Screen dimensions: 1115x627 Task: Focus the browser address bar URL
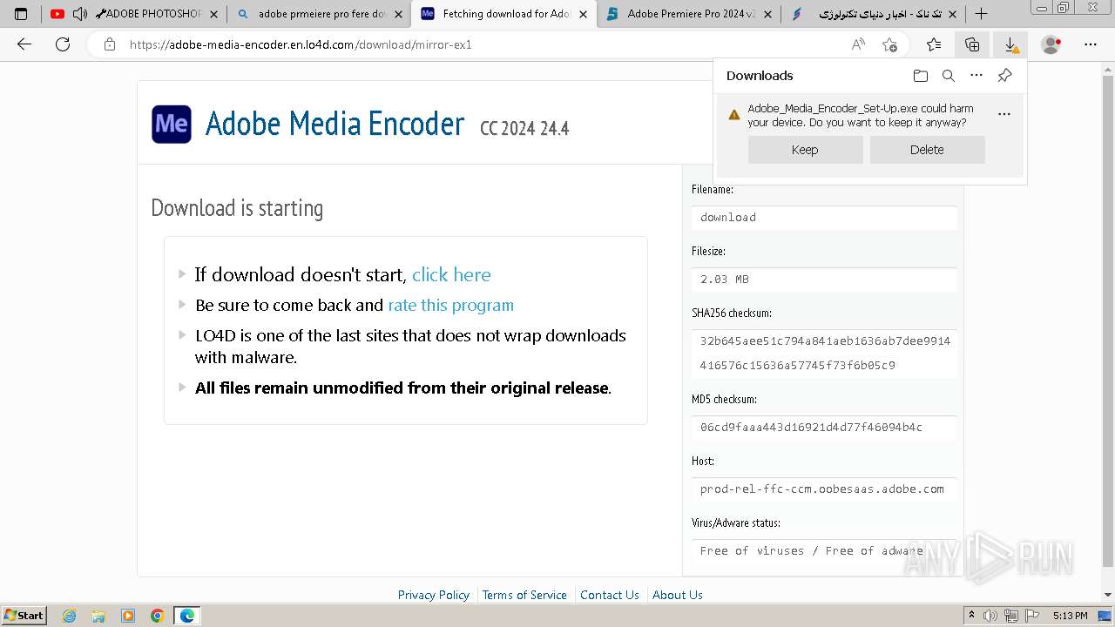coord(301,44)
